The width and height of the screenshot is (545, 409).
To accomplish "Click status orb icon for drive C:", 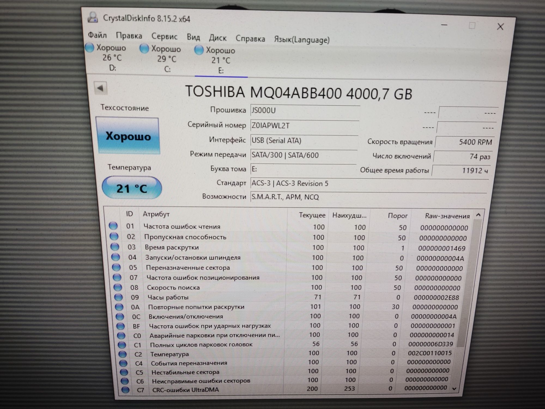I will pyautogui.click(x=144, y=49).
